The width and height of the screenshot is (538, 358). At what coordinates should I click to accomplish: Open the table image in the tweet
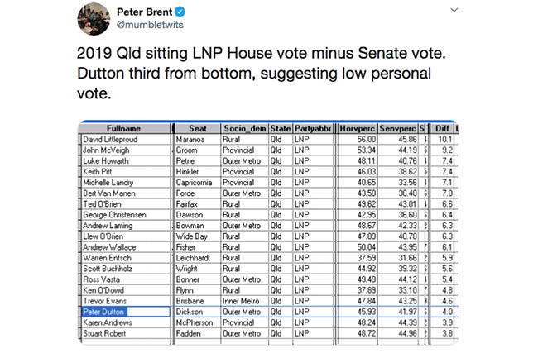point(268,232)
